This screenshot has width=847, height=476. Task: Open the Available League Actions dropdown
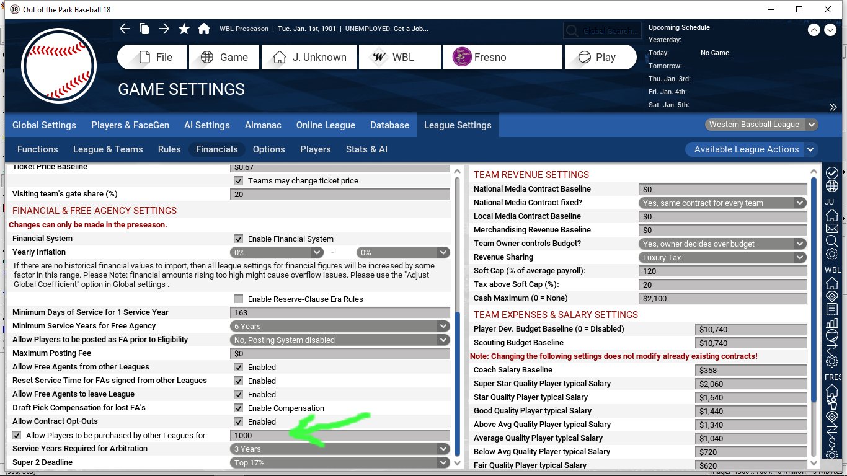tap(752, 149)
